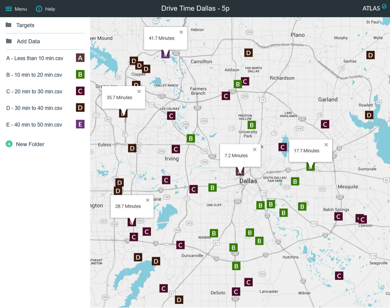Click the C marker in Las Colinas
The height and width of the screenshot is (308, 390).
[171, 116]
